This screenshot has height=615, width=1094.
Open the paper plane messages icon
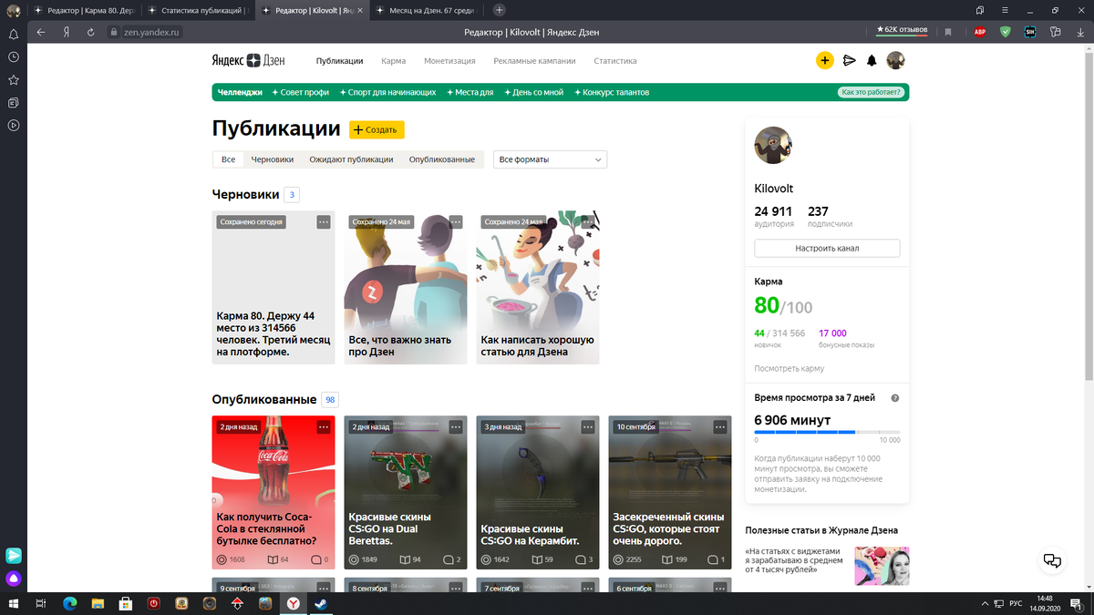coord(849,61)
